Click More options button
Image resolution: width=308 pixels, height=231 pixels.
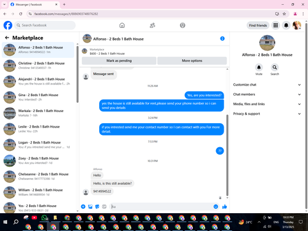192,60
